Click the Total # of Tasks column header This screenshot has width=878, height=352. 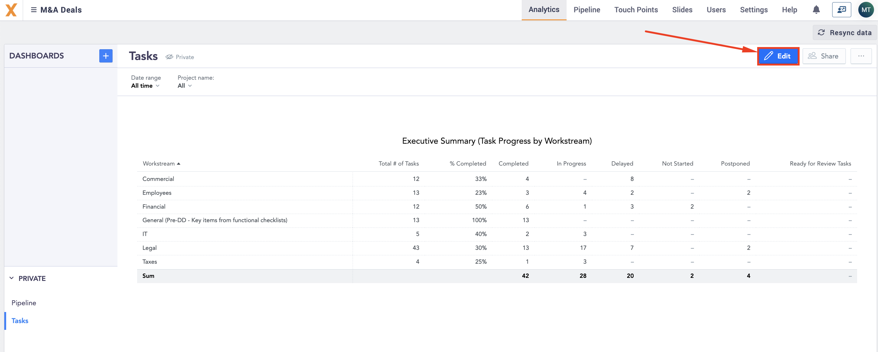pos(398,164)
